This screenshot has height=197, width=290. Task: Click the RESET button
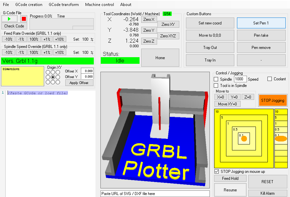click(267, 182)
